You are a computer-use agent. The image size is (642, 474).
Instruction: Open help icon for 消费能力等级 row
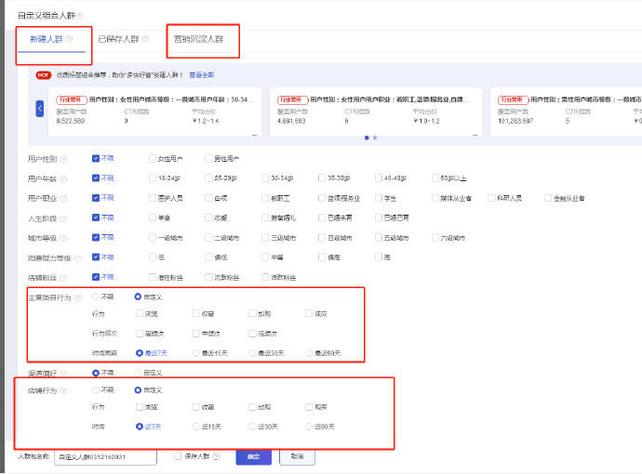pos(78,258)
